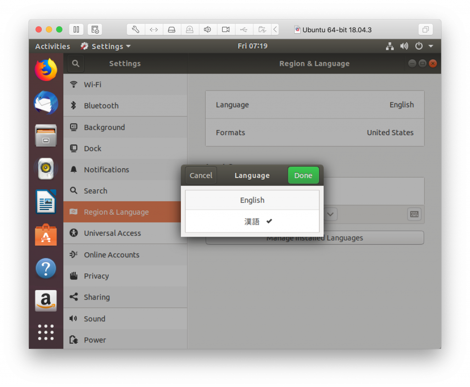Click Manage Installed Languages button

pyautogui.click(x=315, y=238)
